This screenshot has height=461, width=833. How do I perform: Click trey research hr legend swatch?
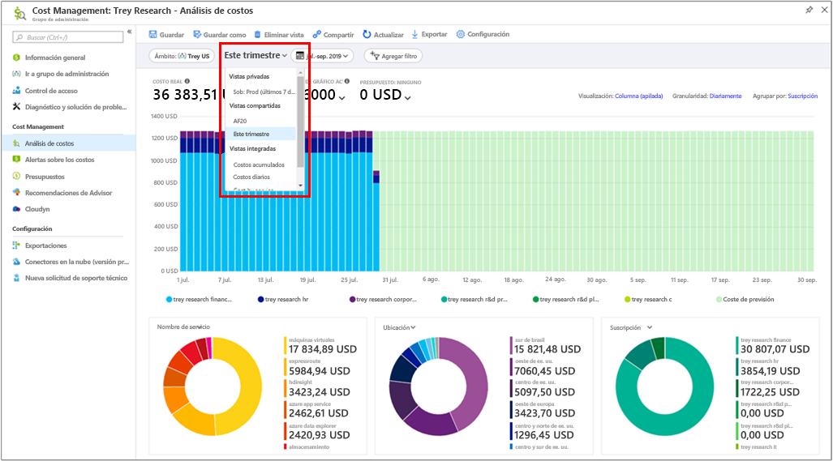tap(261, 299)
